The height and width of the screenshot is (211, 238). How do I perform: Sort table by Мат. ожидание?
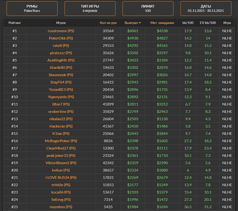point(162,23)
